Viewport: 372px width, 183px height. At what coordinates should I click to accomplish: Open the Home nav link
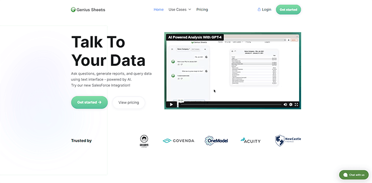point(159,9)
